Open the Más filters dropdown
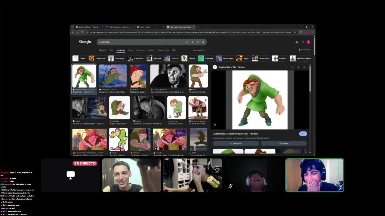 (175, 50)
